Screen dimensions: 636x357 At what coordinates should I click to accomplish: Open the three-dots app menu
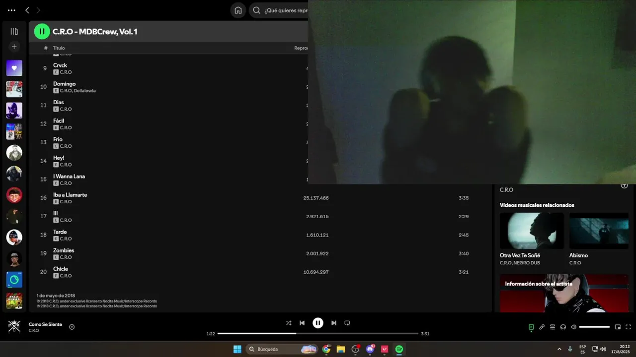click(11, 10)
